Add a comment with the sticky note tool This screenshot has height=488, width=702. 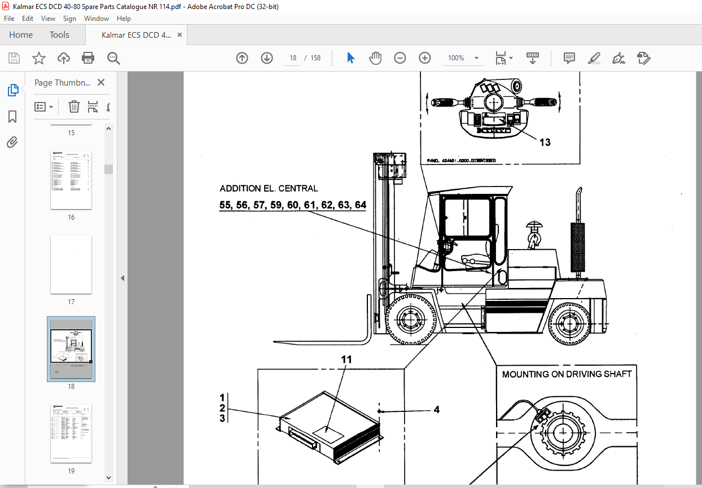pos(569,58)
